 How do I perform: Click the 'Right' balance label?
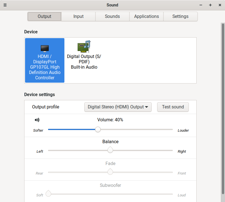click(182, 151)
